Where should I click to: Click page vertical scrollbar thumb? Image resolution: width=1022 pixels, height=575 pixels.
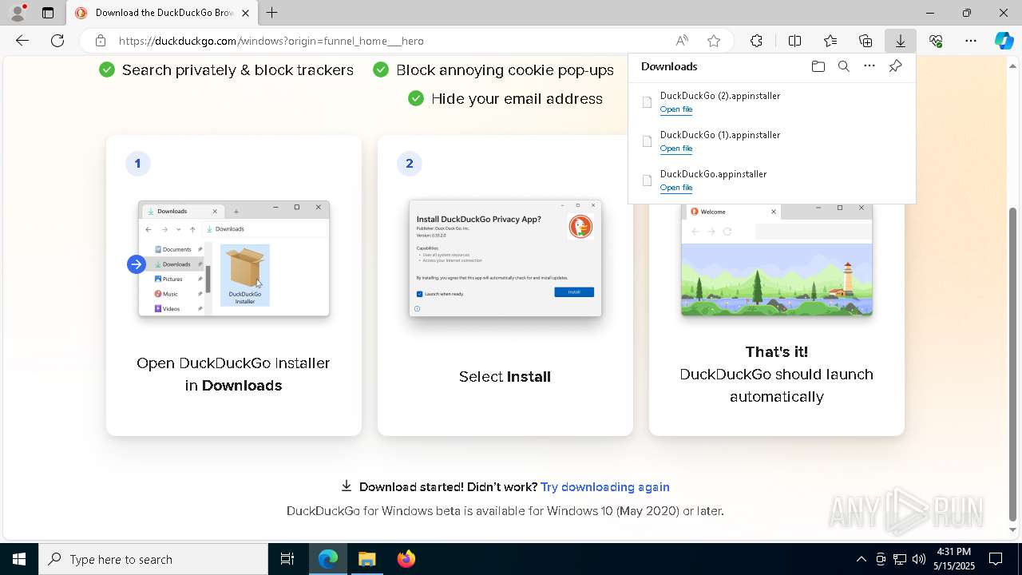pos(1013,363)
